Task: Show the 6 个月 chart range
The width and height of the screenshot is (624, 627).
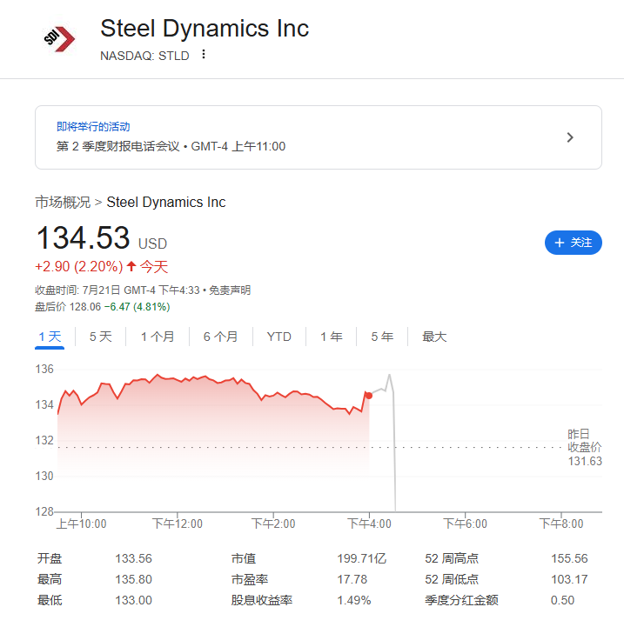Action: [x=220, y=337]
